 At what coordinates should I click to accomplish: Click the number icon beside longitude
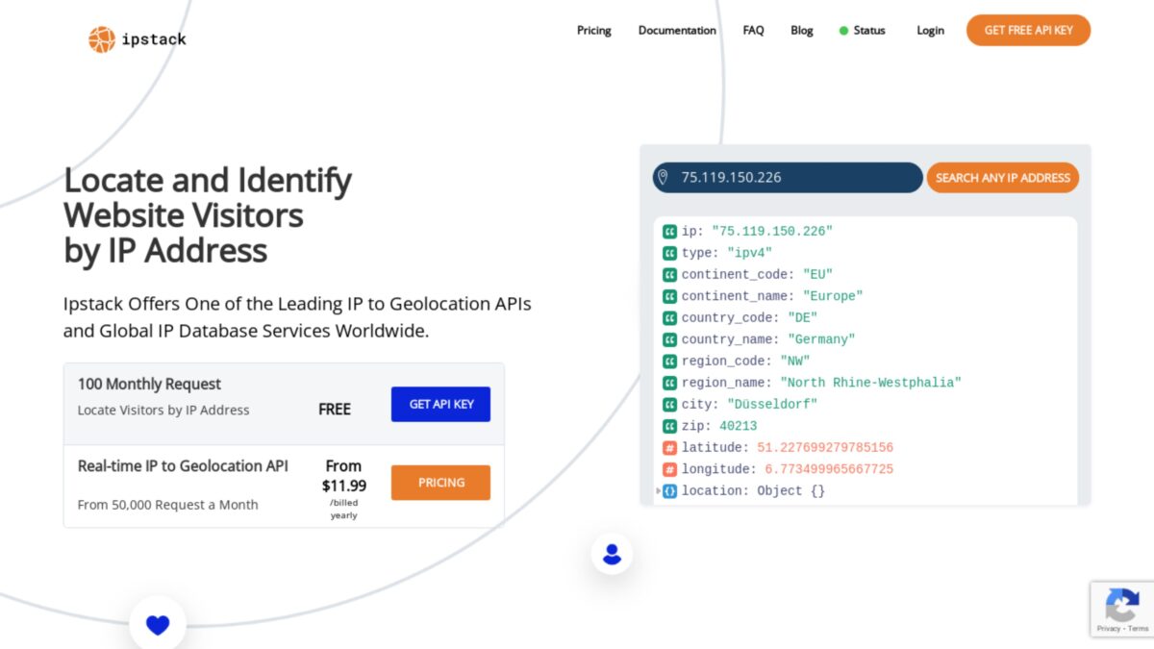pos(668,469)
